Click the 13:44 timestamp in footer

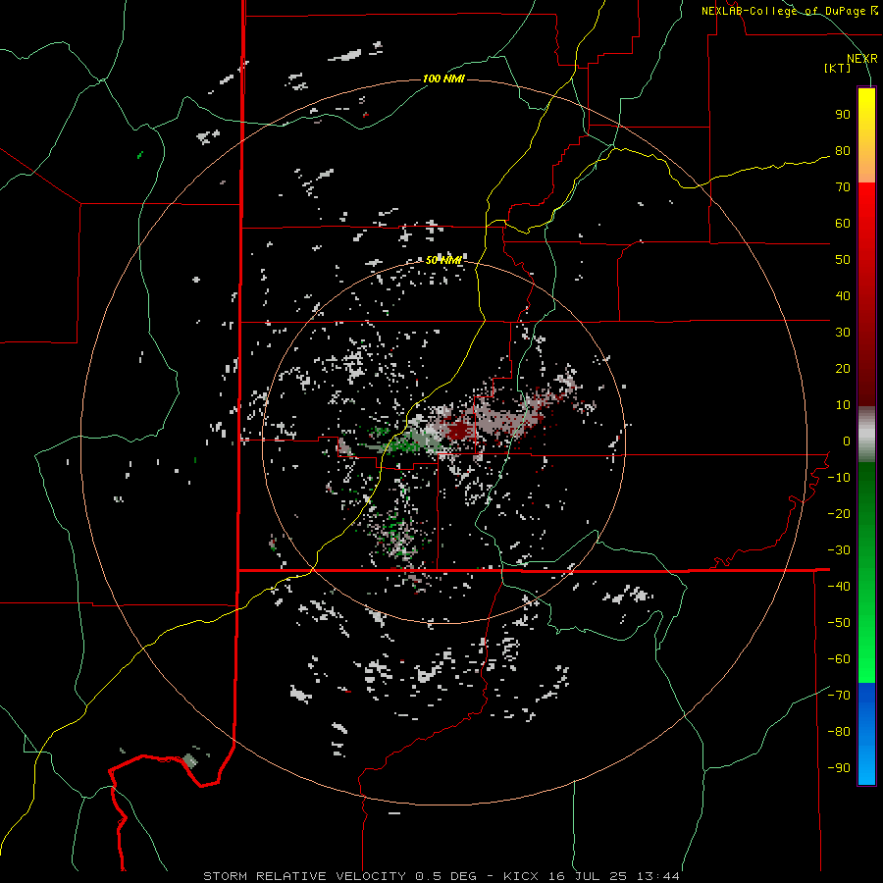pos(658,876)
